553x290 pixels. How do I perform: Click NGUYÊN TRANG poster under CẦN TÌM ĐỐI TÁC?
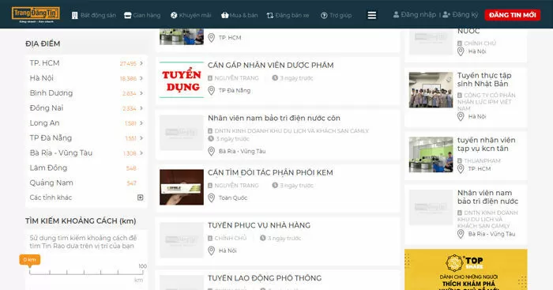coord(236,185)
